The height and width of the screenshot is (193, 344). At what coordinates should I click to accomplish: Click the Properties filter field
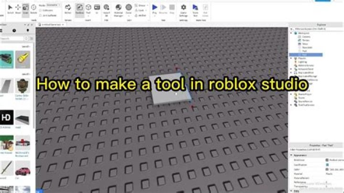tap(316, 150)
